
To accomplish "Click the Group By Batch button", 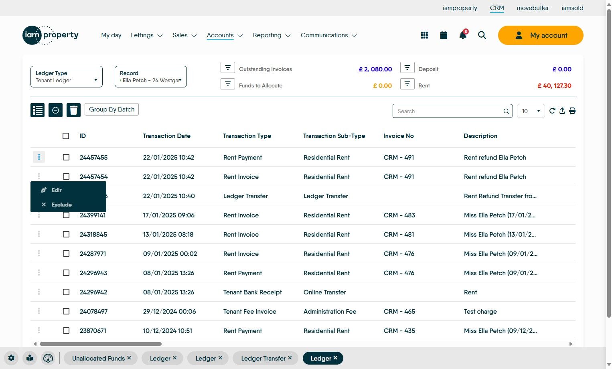I will pos(111,109).
